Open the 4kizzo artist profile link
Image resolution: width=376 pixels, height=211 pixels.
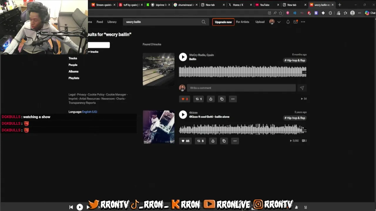pos(193,113)
